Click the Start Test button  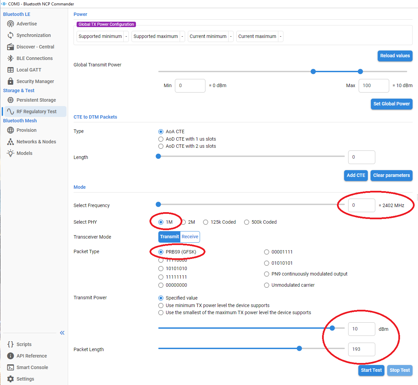[371, 370]
